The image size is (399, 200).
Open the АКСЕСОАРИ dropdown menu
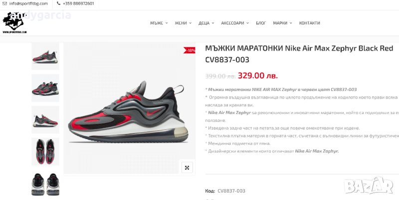235,23
